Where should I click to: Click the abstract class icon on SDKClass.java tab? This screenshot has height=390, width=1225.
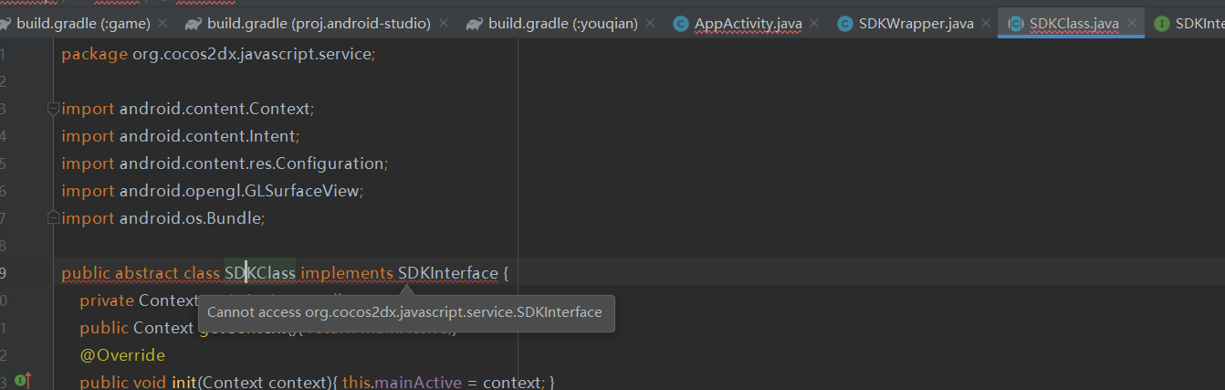tap(1015, 24)
